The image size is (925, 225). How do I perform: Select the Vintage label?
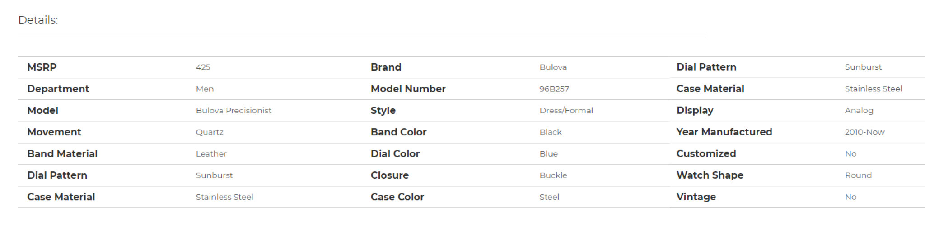(696, 197)
